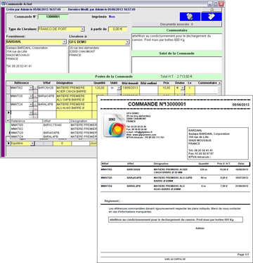This screenshot has height=263, width=253.
Task: Click the grid scrollbar up arrow
Action: [219, 83]
